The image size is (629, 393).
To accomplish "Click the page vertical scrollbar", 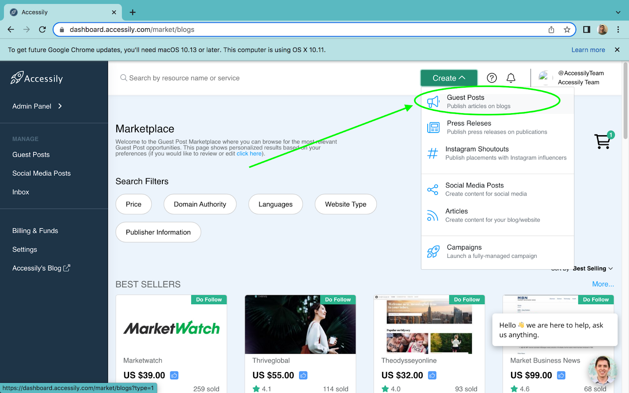I will tap(625, 100).
